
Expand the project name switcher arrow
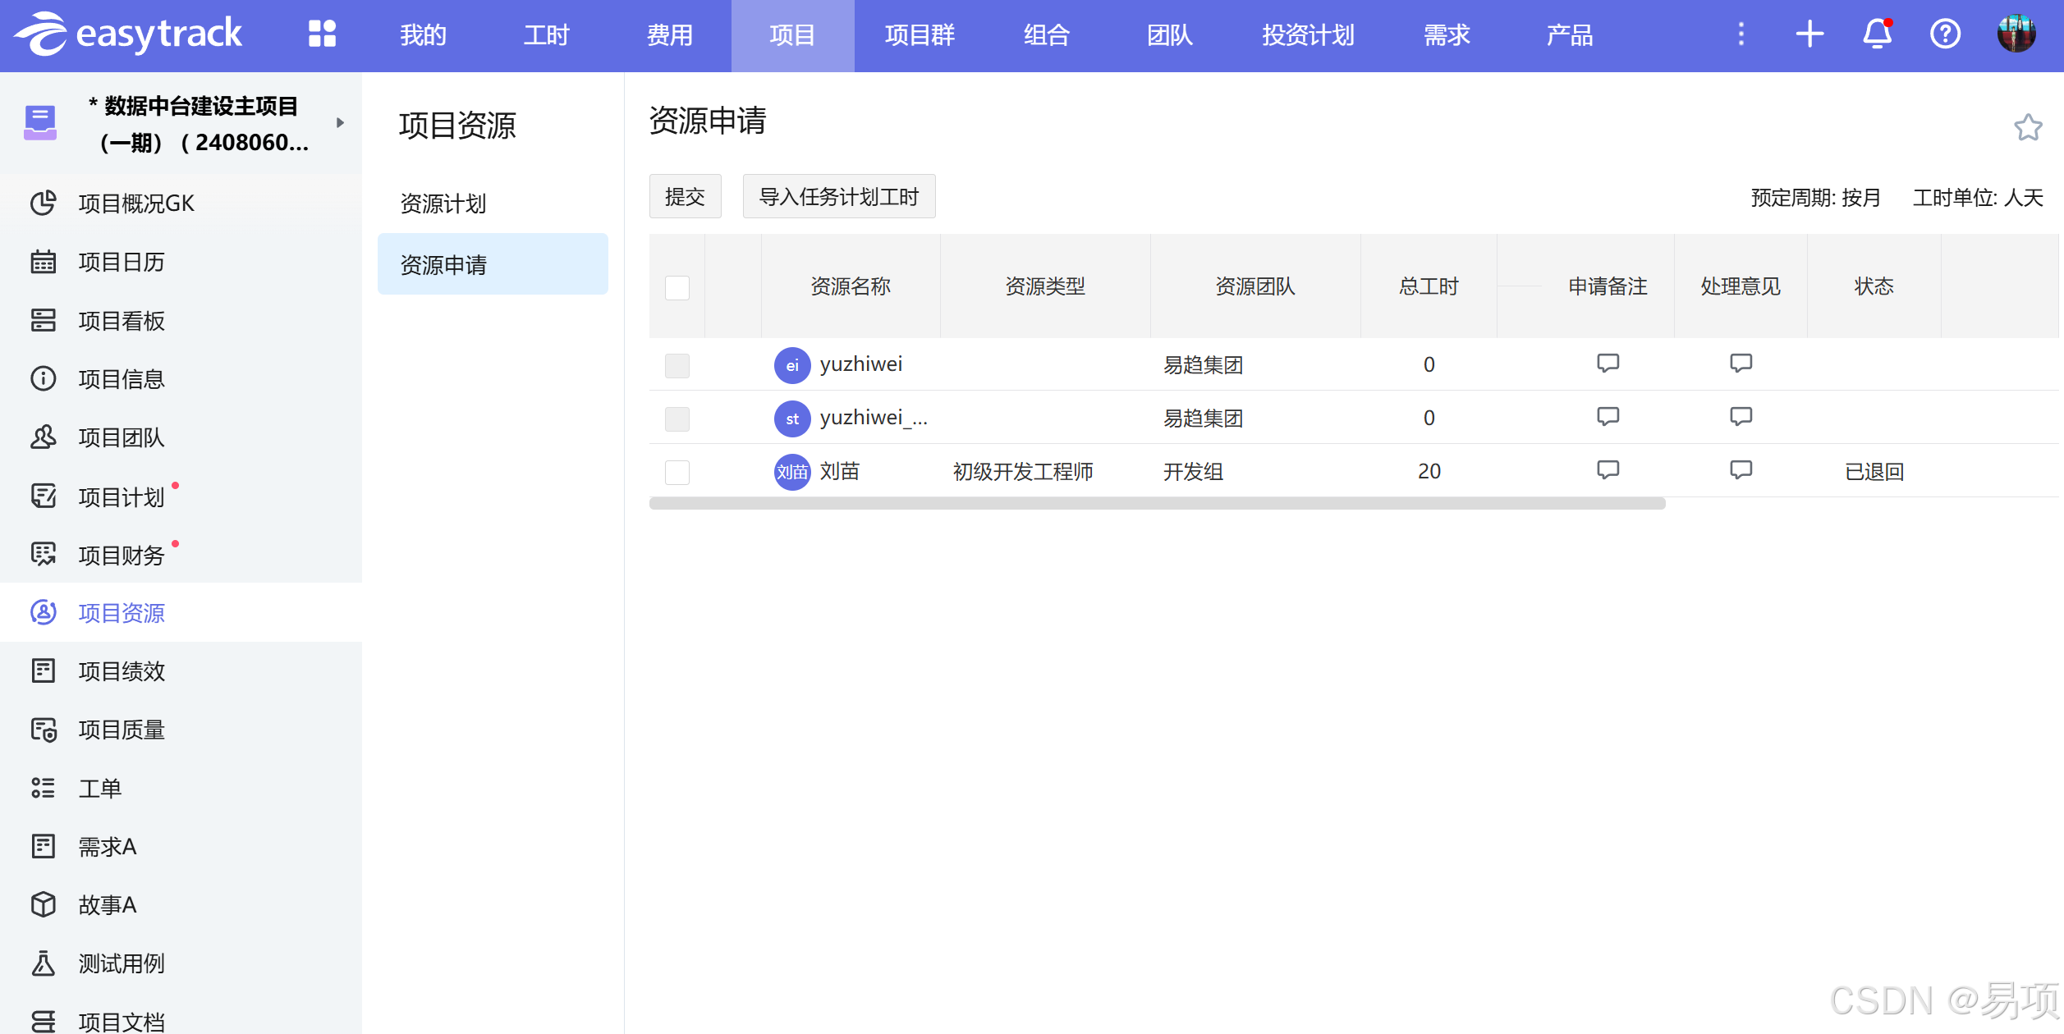[x=340, y=123]
